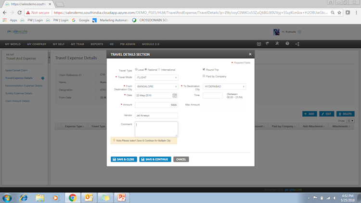Screen dimensions: 361x203
Task: Toggle the Round Trip checkbox
Action: click(x=204, y=69)
